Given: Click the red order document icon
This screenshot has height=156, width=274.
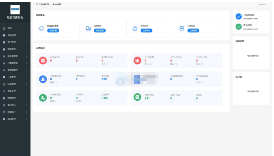Looking at the screenshot, I should point(42,60).
